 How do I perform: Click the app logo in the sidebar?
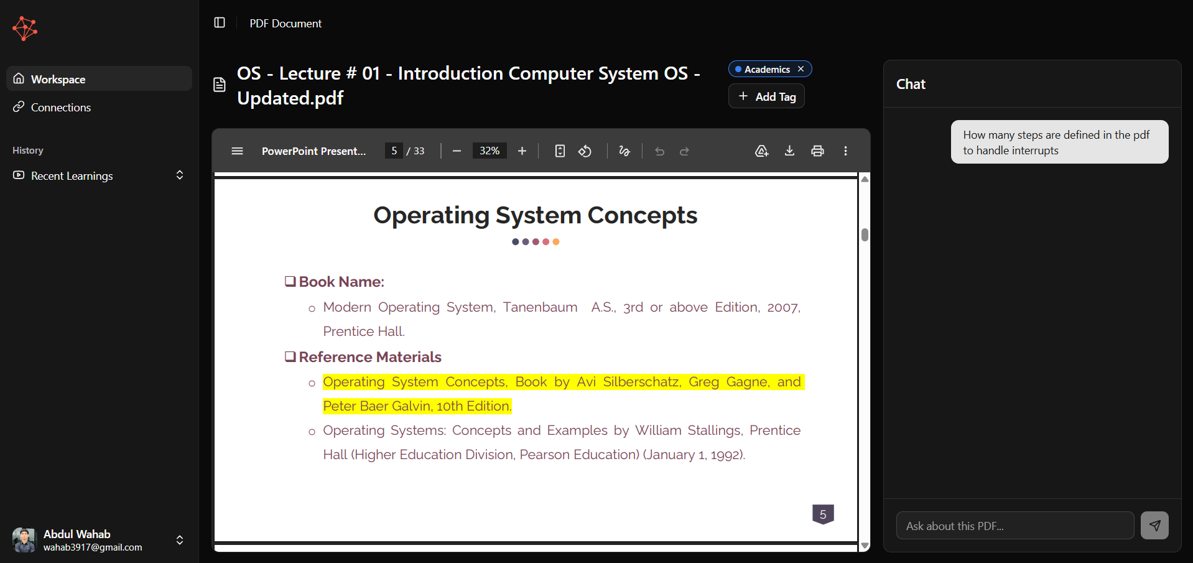click(x=25, y=28)
